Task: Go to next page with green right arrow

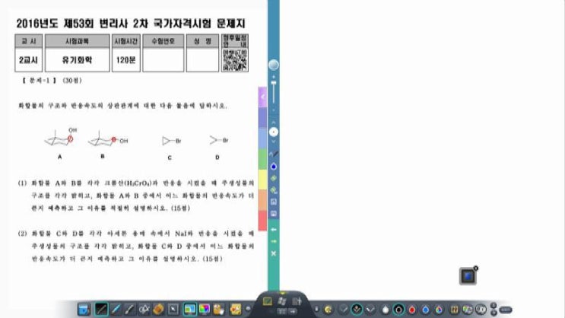Action: point(274,241)
